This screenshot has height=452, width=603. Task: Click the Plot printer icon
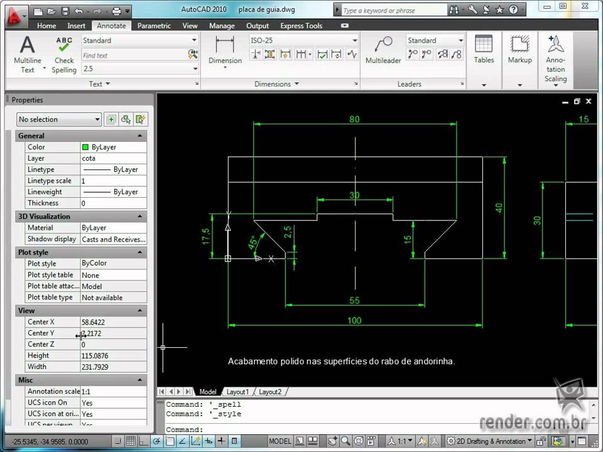tap(116, 11)
